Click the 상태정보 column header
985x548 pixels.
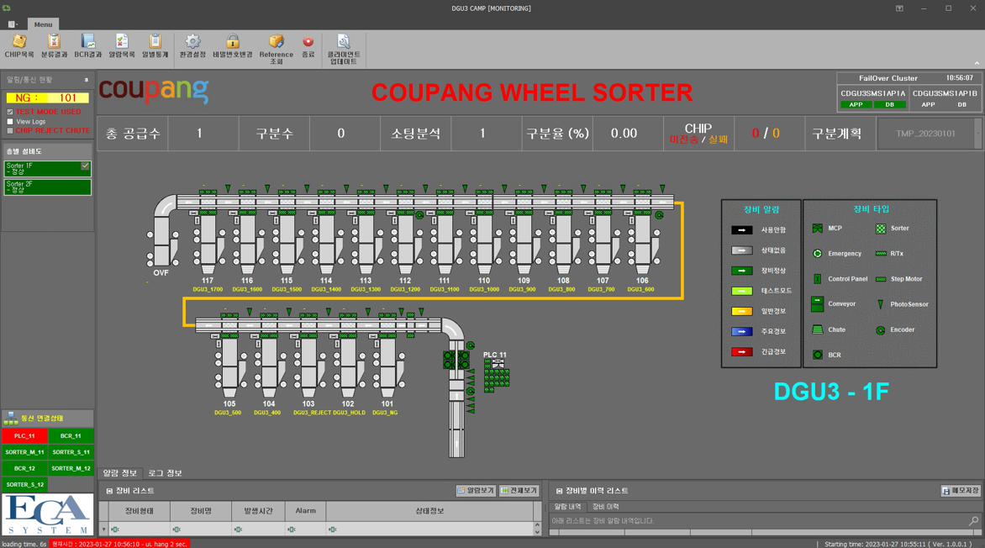(x=429, y=511)
